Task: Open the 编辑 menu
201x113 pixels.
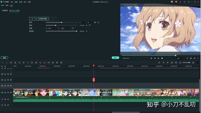Action: point(16,2)
